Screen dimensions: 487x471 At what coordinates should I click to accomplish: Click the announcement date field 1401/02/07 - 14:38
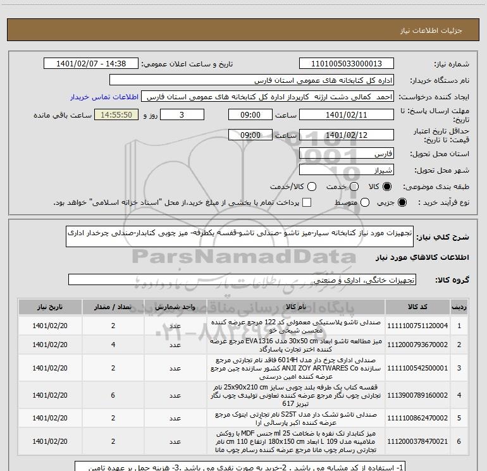tap(91, 64)
